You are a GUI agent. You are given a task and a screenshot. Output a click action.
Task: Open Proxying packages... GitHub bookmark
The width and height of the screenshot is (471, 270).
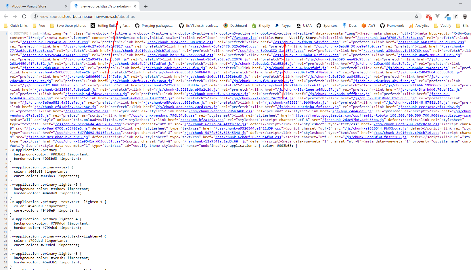[x=154, y=26]
